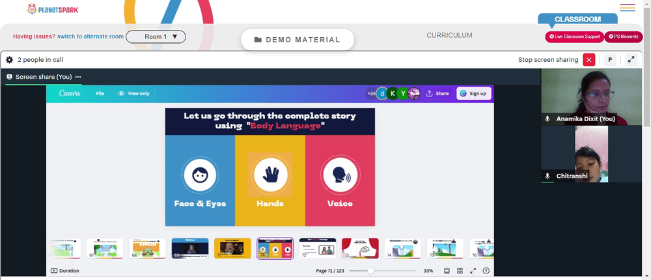Open call settings gear icon

click(x=9, y=60)
